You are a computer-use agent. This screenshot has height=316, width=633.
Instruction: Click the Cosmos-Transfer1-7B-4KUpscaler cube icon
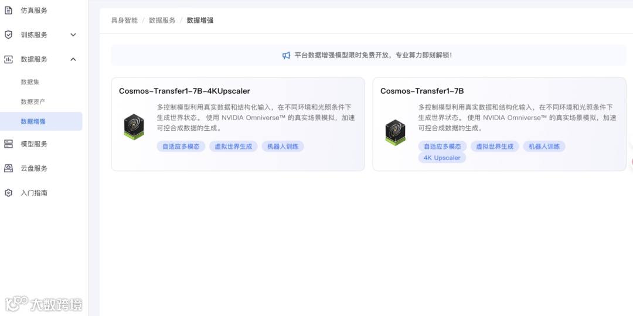(x=134, y=127)
